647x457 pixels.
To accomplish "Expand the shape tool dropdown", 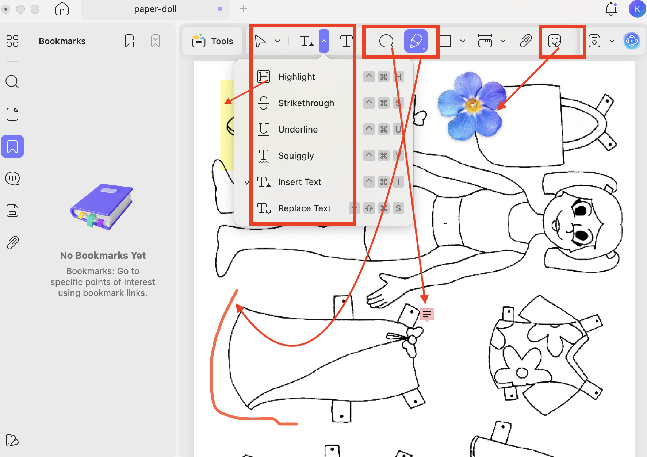I will pos(463,41).
